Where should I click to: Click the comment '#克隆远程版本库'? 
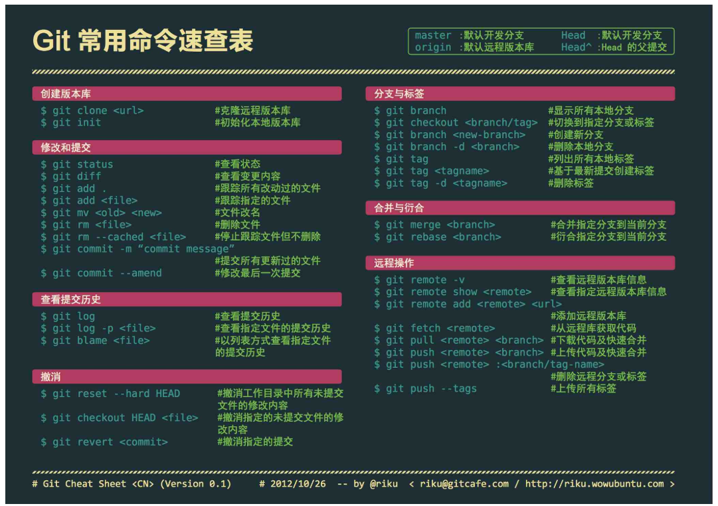(x=253, y=111)
